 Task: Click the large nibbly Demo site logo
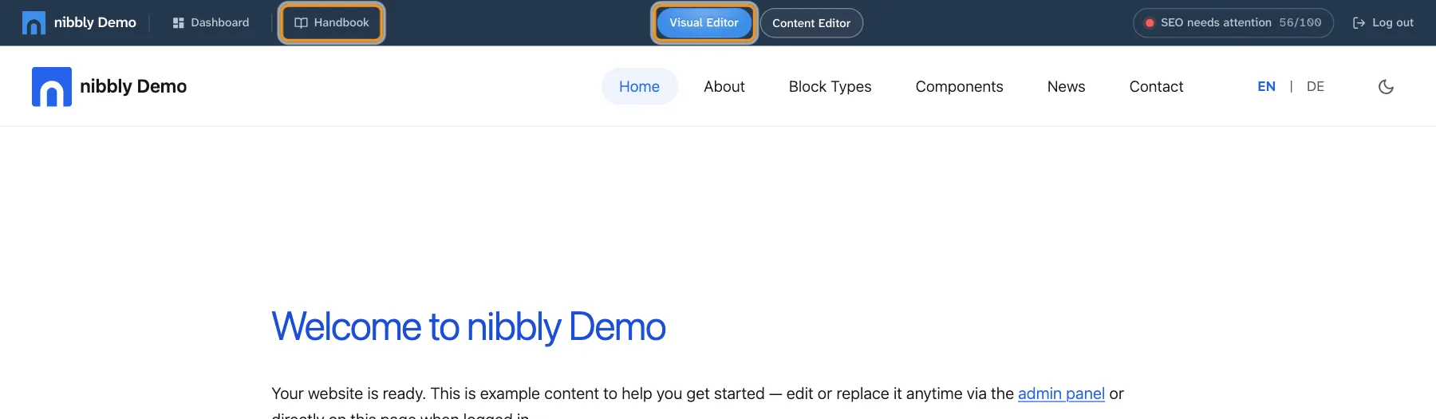[x=52, y=86]
